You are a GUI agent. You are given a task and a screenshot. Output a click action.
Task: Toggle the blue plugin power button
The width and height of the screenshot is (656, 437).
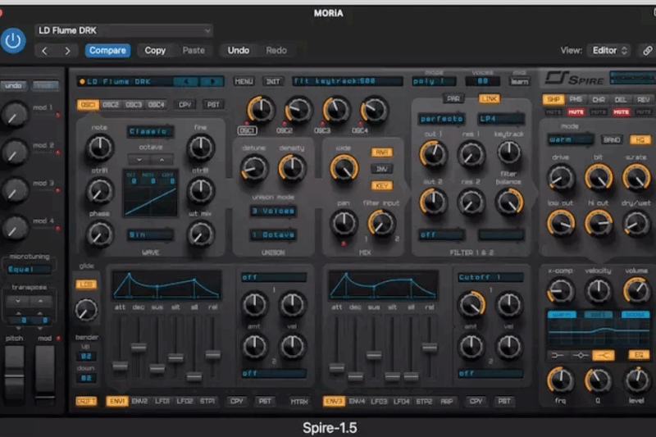(12, 40)
